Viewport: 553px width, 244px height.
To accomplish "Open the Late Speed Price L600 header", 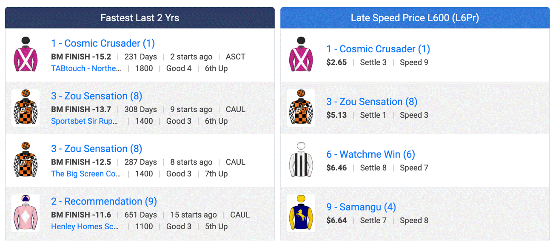I will point(415,18).
